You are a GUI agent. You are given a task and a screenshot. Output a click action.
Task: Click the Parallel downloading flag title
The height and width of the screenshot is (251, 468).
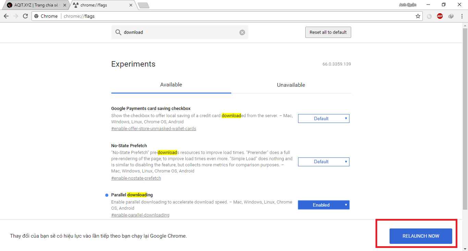132,195
